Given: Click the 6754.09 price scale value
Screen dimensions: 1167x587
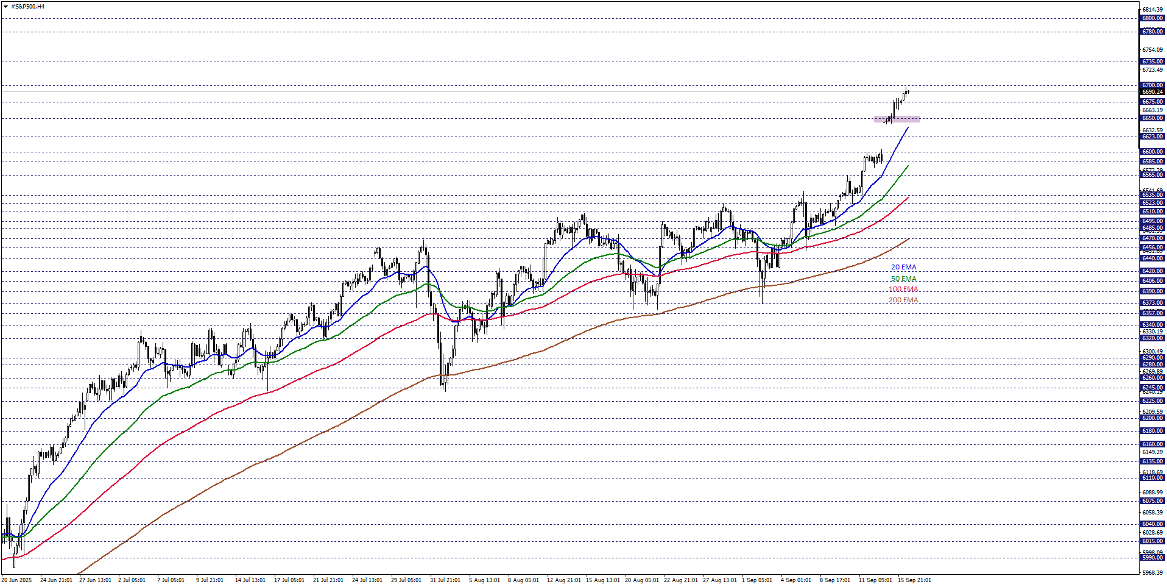Looking at the screenshot, I should (x=1152, y=50).
